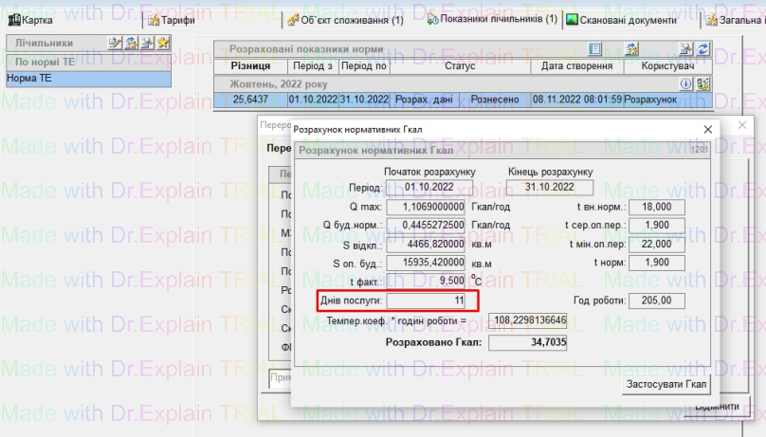Click the Q max value field
Screen dimensions: 766x437
click(x=427, y=207)
